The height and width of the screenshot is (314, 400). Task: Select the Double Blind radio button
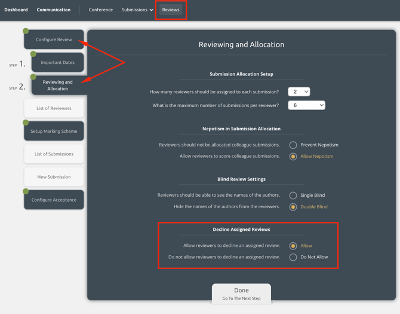tap(293, 207)
